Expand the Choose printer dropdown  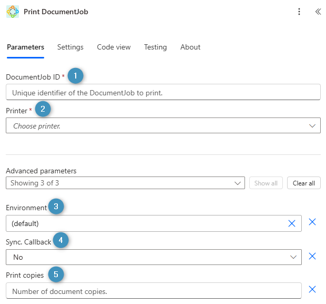[163, 126]
